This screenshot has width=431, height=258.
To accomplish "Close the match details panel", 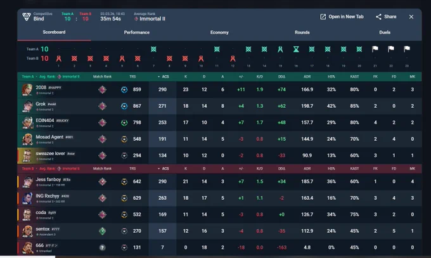I will (x=411, y=16).
